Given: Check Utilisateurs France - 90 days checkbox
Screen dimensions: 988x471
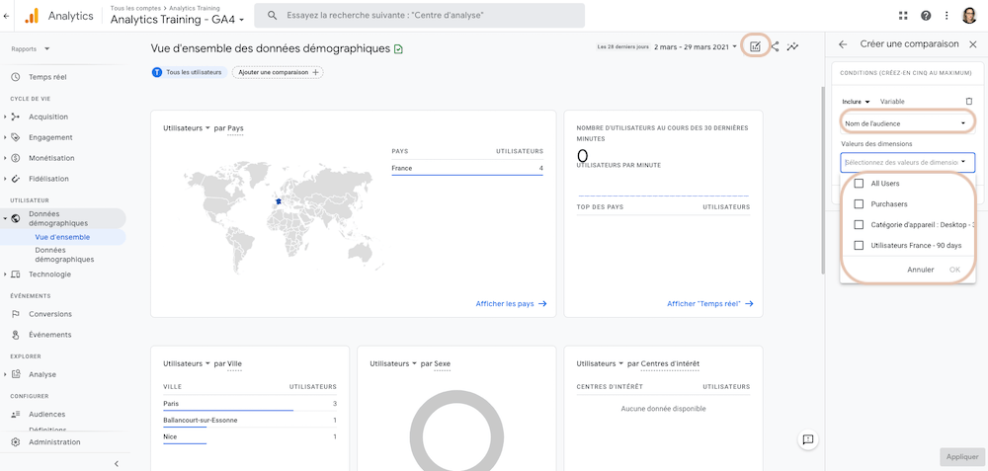Looking at the screenshot, I should 859,246.
